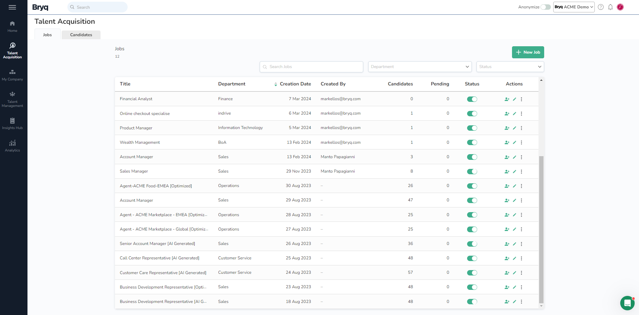Select the Jobs tab
The image size is (639, 315).
pos(47,35)
